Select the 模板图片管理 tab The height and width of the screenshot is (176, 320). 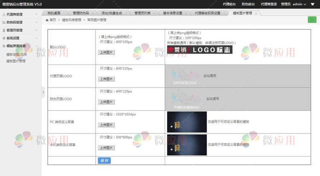pyautogui.click(x=242, y=13)
